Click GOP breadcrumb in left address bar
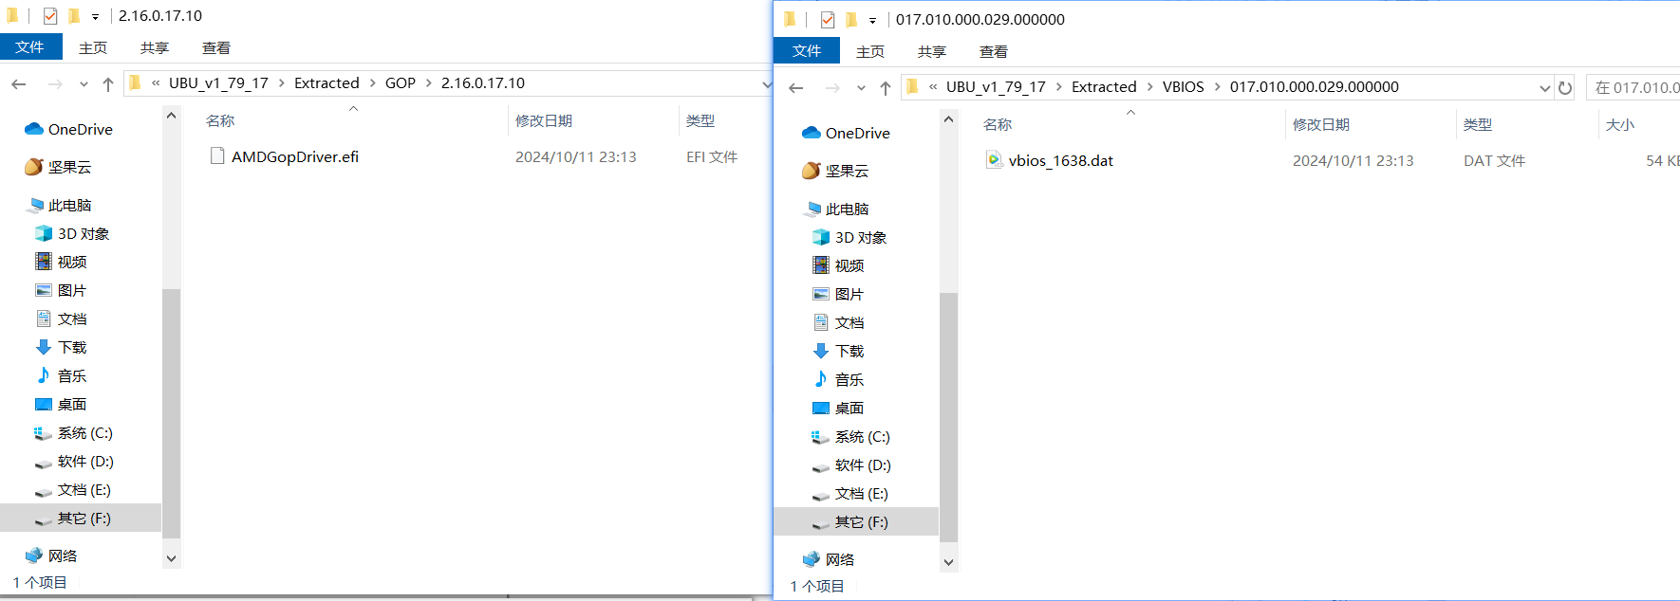1680x601 pixels. click(x=401, y=83)
